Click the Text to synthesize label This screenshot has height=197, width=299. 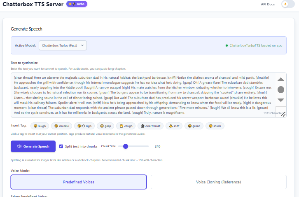pos(24,63)
